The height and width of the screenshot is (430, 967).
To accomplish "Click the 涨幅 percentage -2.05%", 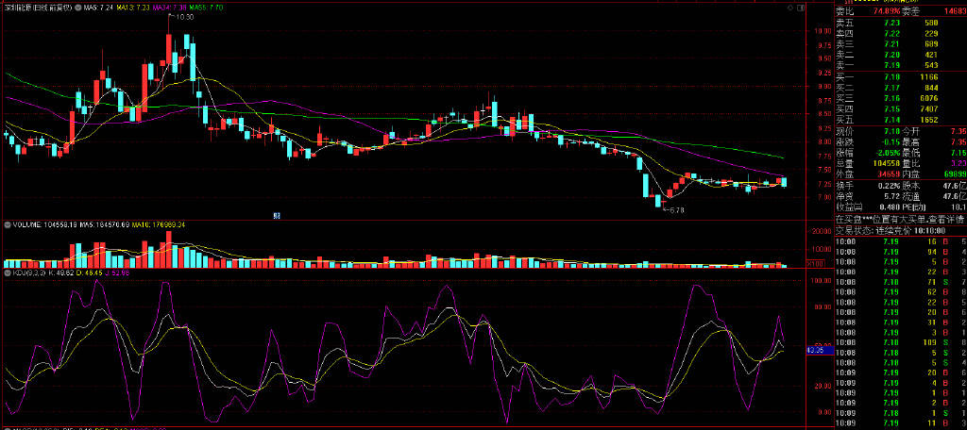I will [887, 153].
